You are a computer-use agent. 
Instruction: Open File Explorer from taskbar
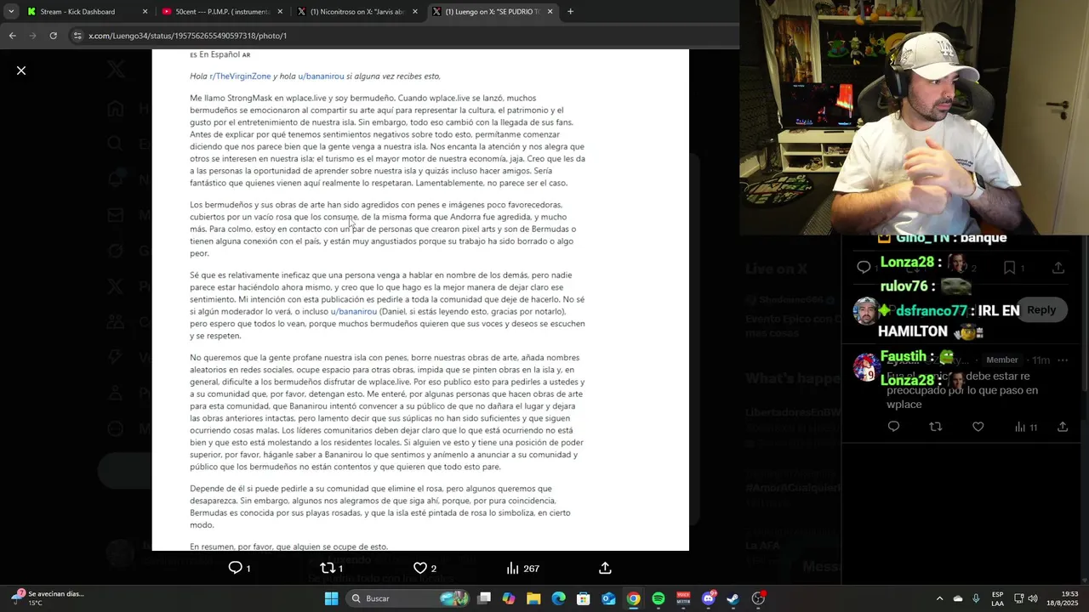[x=533, y=598]
